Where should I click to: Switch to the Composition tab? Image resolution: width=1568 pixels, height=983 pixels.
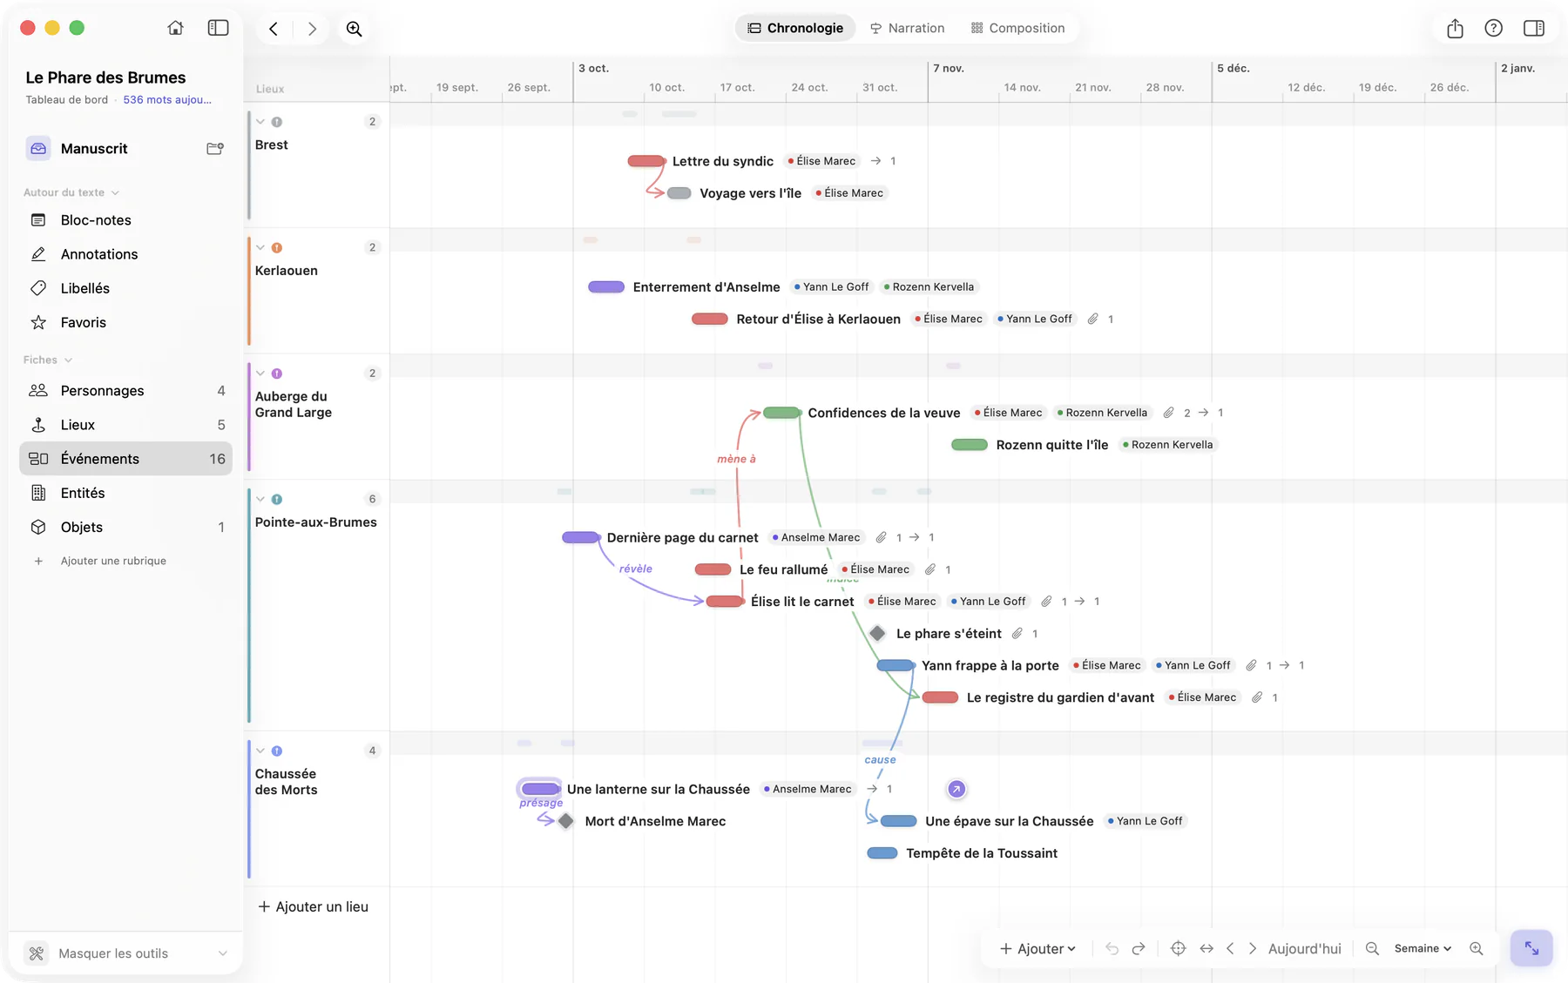click(x=1017, y=28)
